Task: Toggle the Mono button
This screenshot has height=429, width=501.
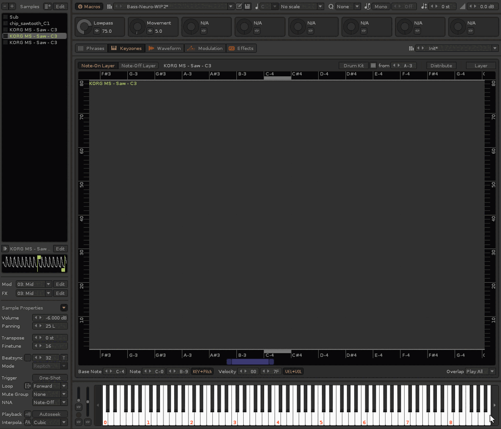Action: pos(381,6)
